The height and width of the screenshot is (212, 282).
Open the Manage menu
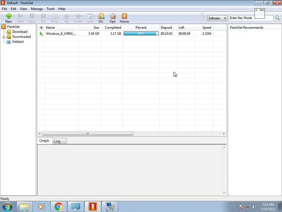(x=37, y=9)
